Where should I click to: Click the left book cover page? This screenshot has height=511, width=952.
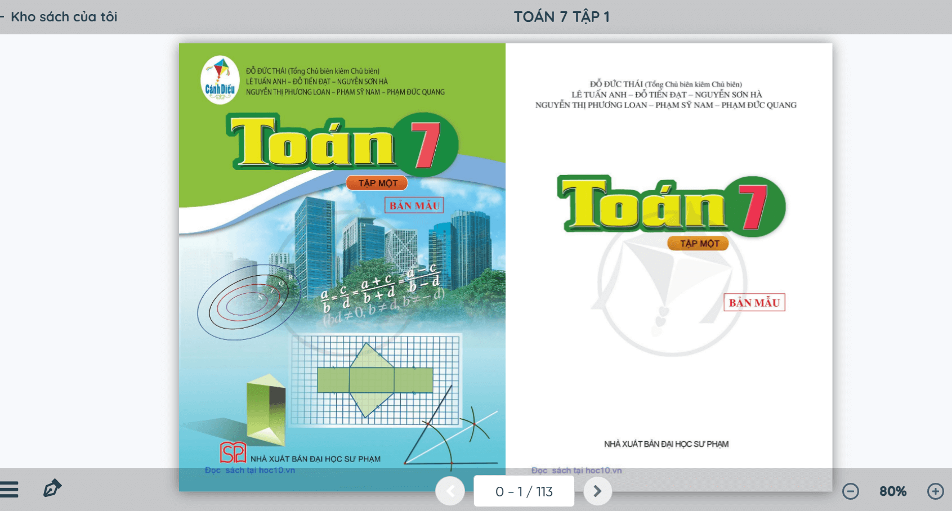(342, 267)
